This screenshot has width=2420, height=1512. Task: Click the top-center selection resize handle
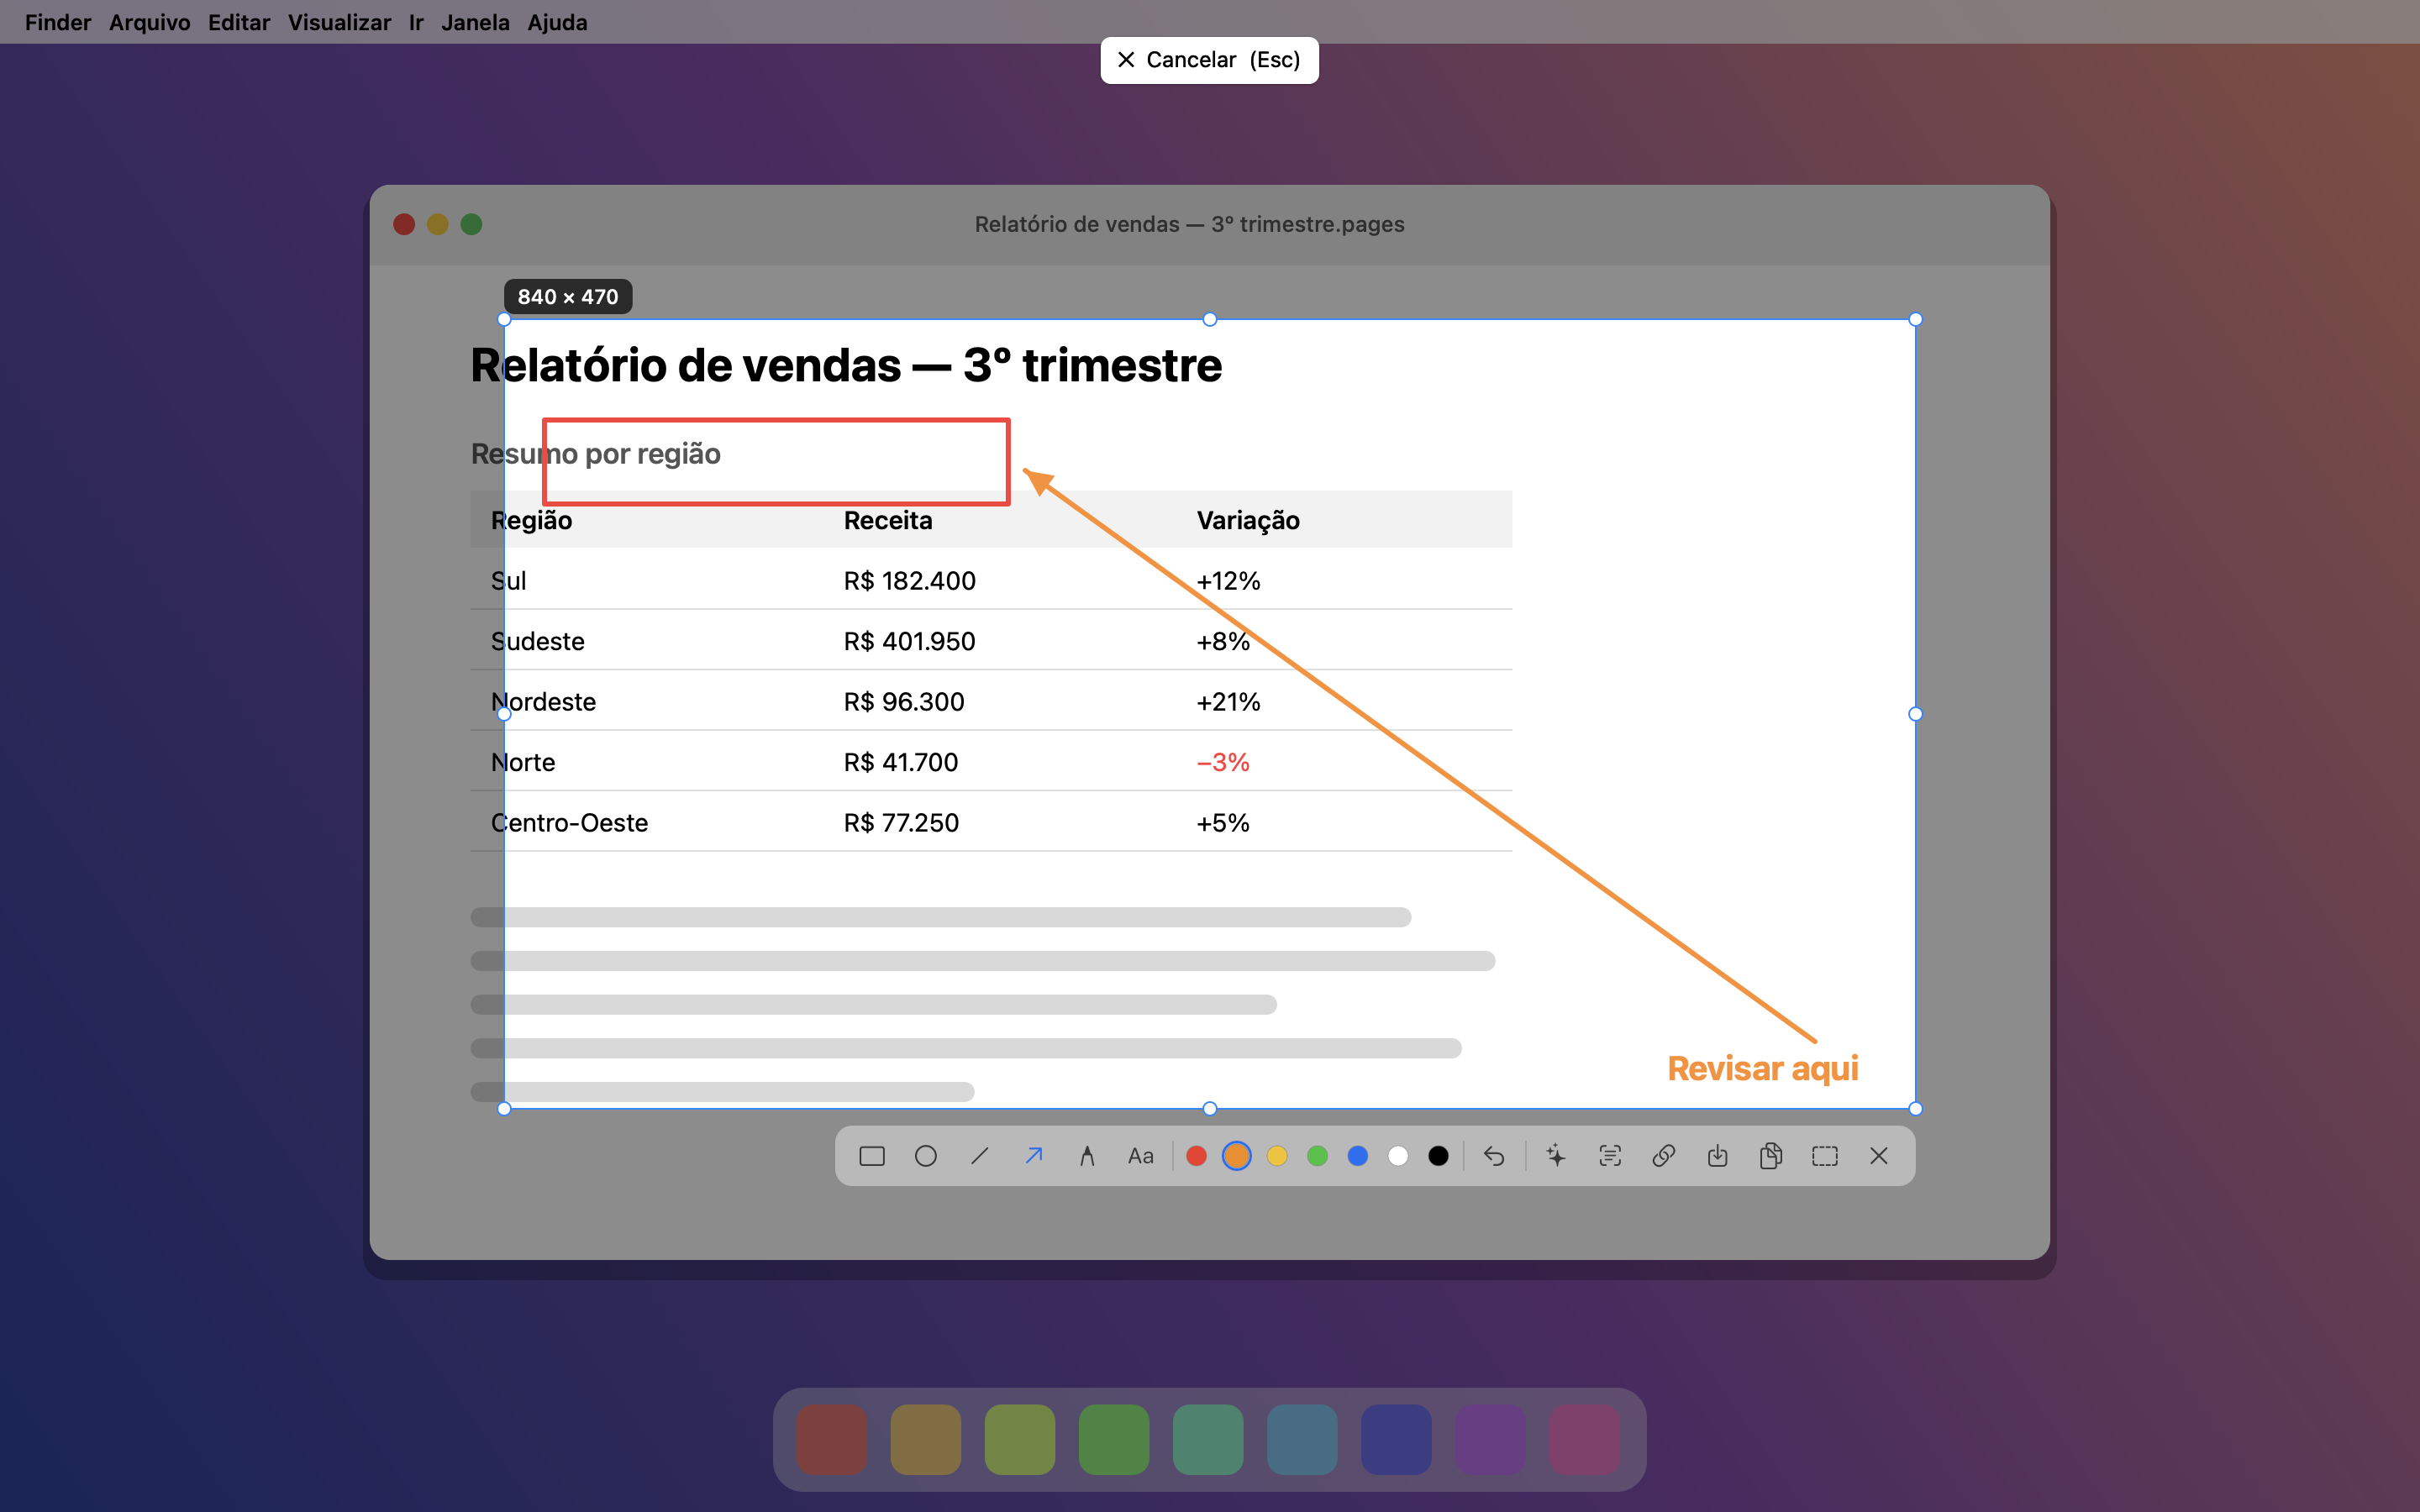click(1209, 319)
